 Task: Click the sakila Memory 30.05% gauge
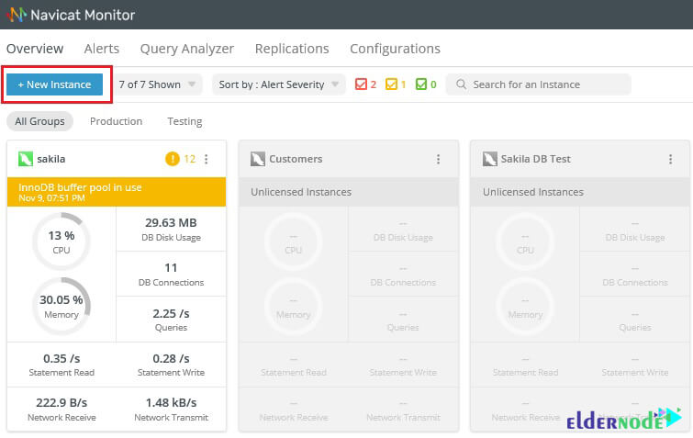pyautogui.click(x=61, y=306)
